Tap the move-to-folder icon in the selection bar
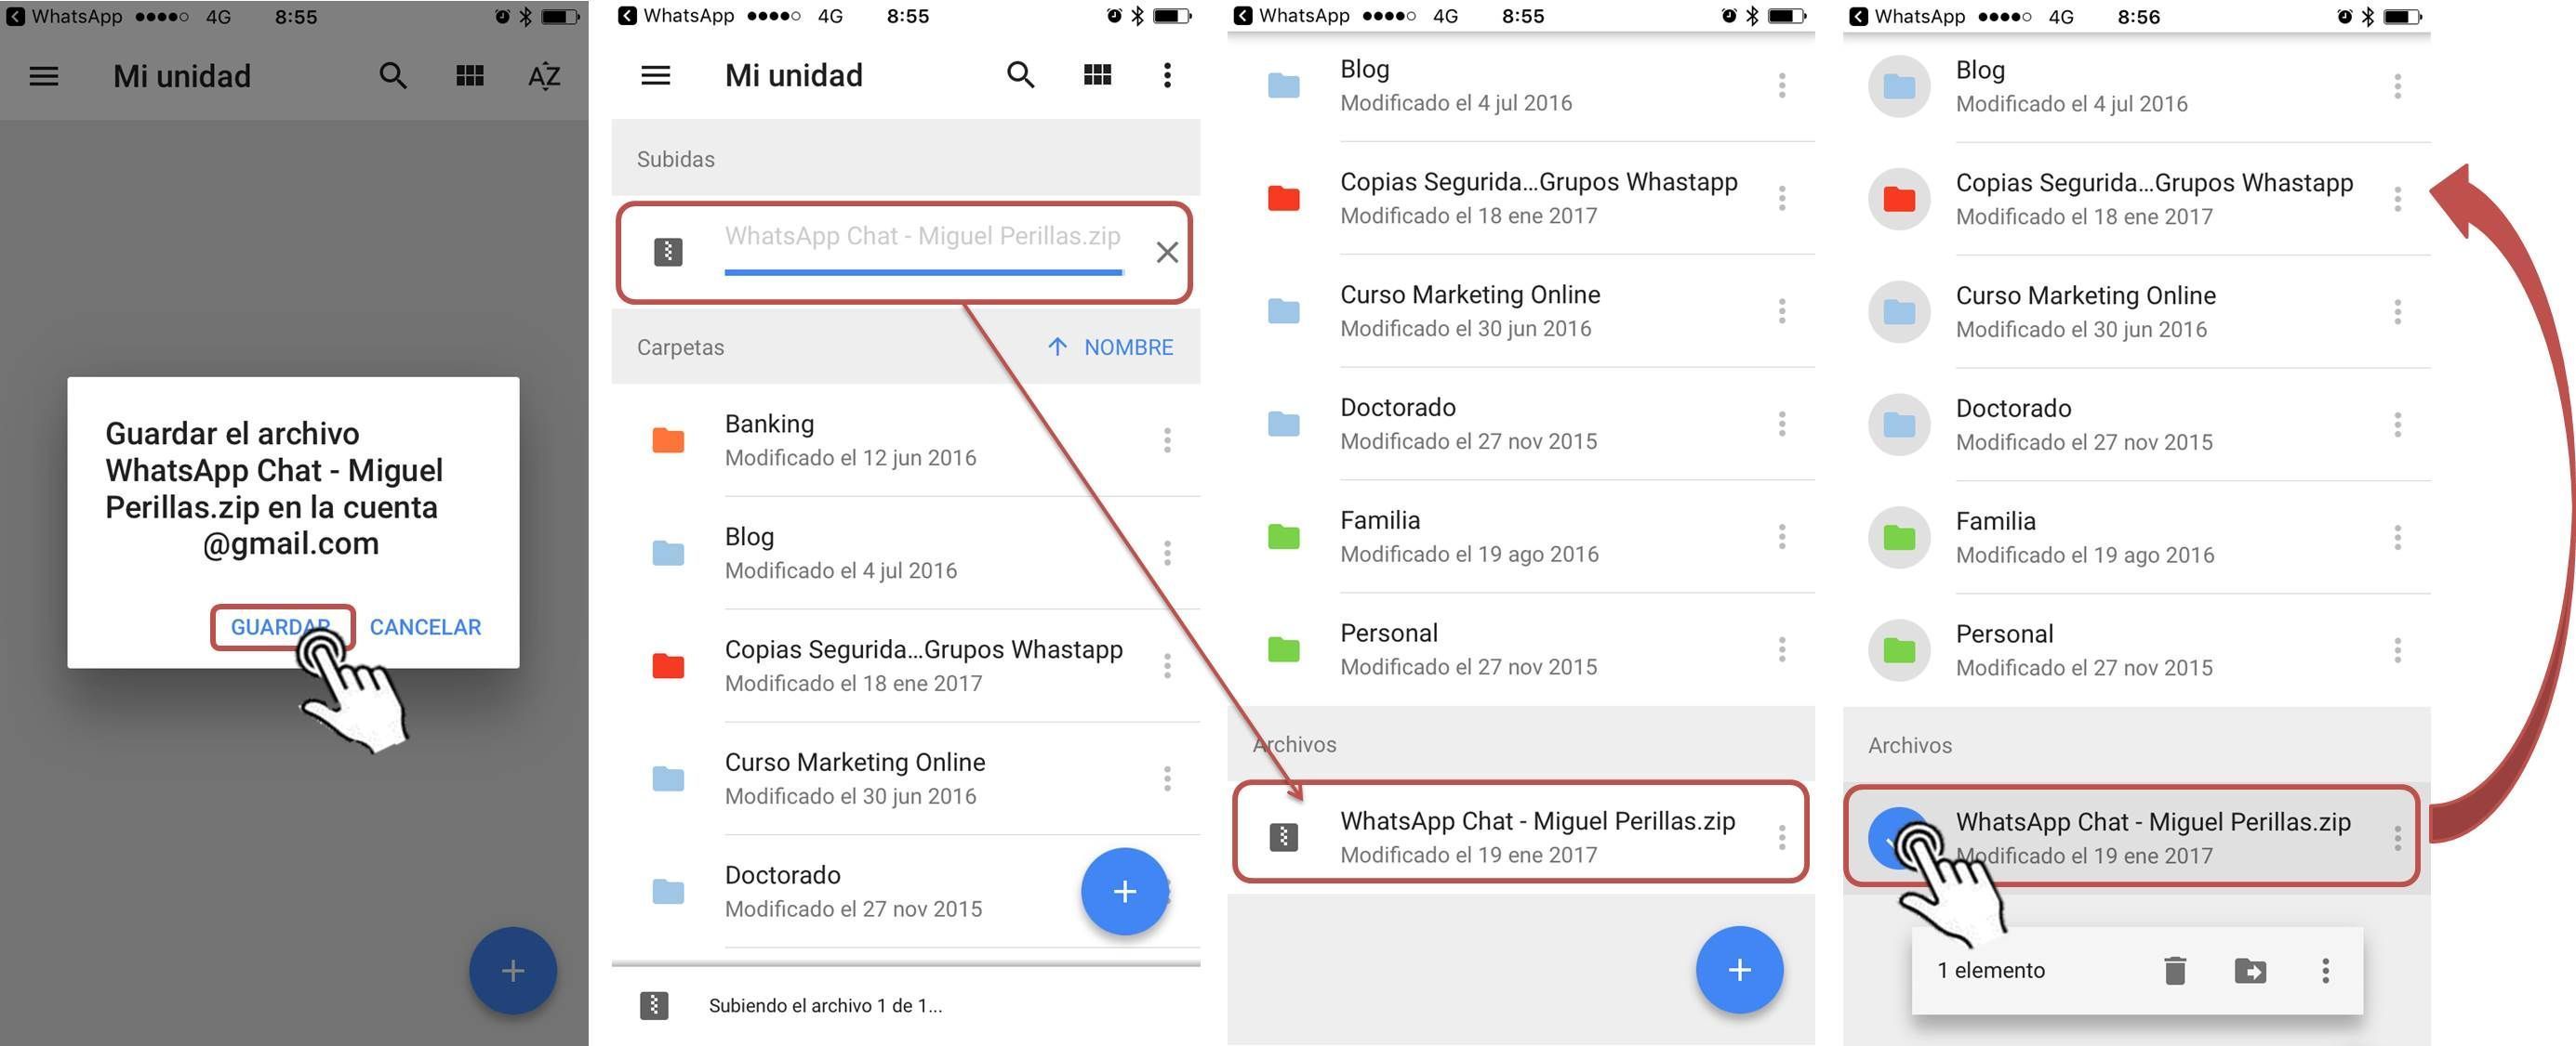Screen dimensions: 2576x1046 [2250, 970]
